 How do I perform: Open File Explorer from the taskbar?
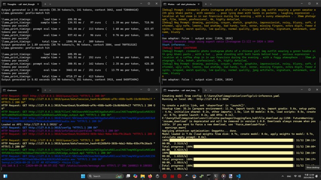click(143, 176)
